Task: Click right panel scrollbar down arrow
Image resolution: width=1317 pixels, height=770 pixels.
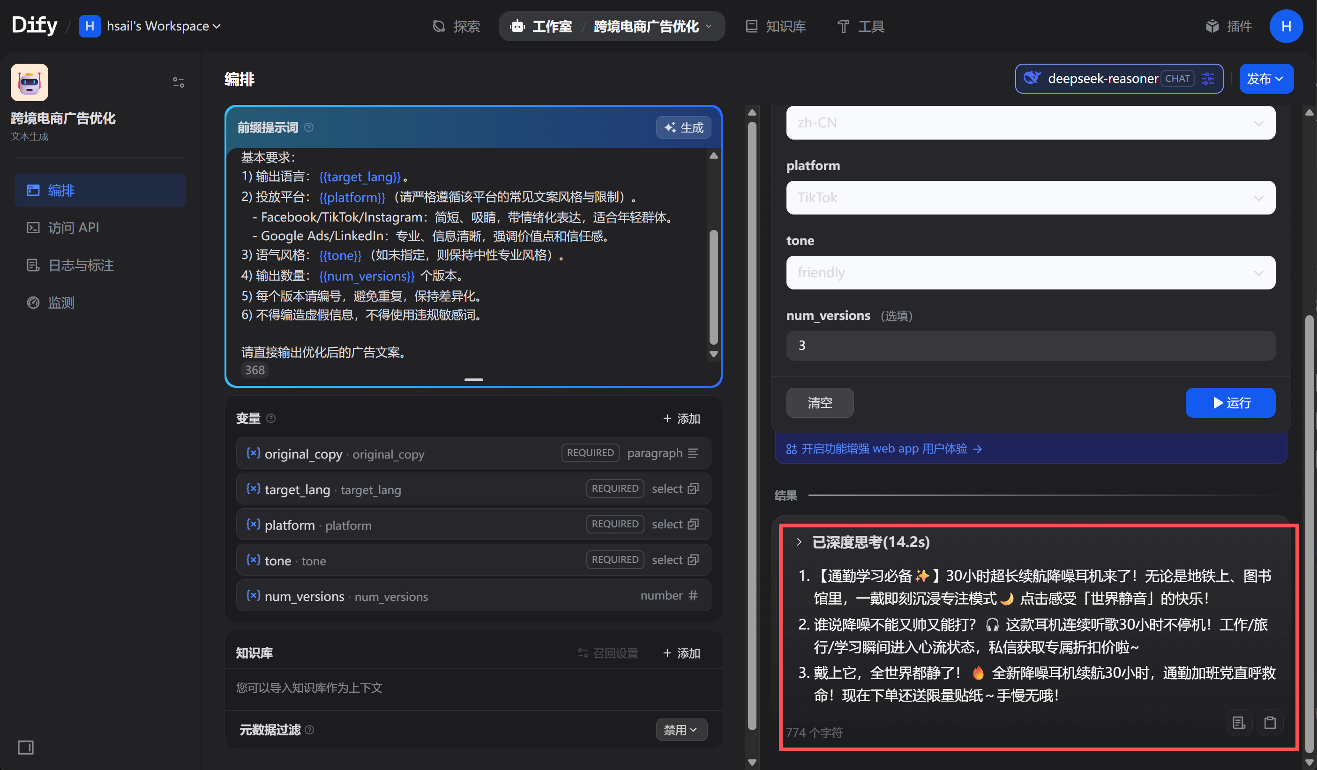Action: point(1309,762)
